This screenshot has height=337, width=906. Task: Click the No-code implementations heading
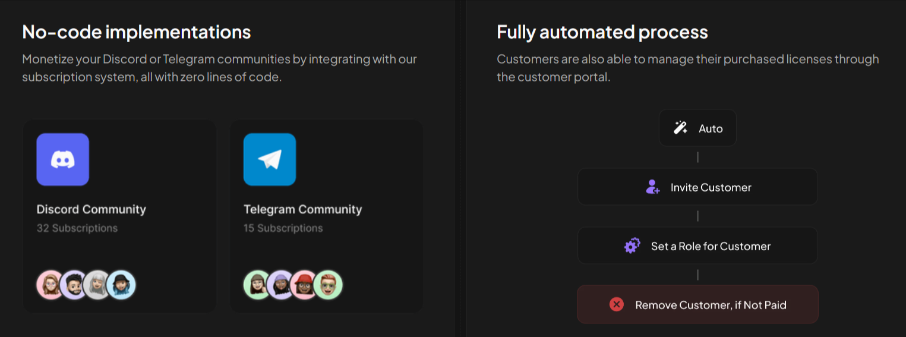pos(137,32)
